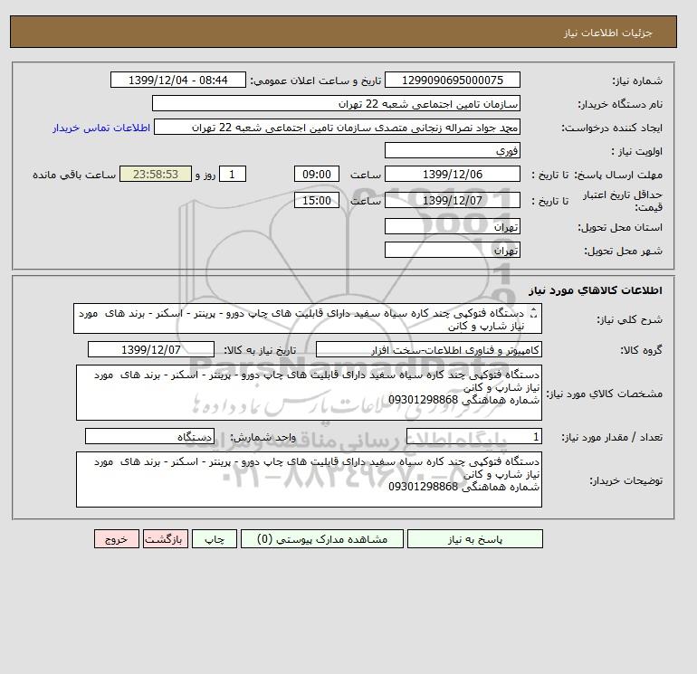Click the announcement date field 1399/12/04 - 08:44
The height and width of the screenshot is (674, 697).
[177, 80]
